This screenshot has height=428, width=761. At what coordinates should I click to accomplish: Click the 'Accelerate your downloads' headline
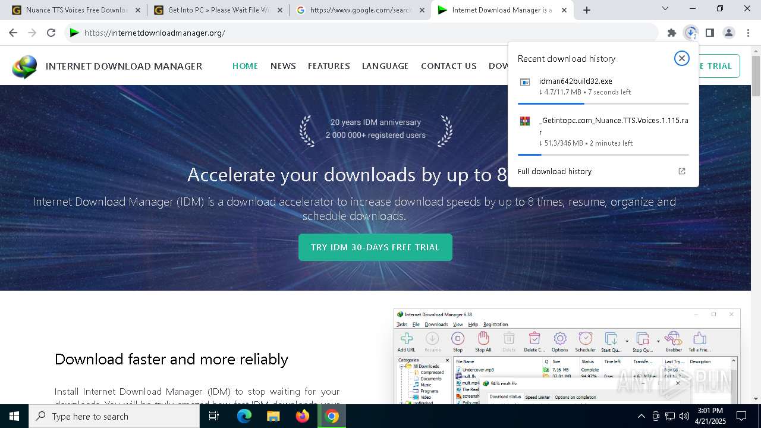pyautogui.click(x=348, y=175)
